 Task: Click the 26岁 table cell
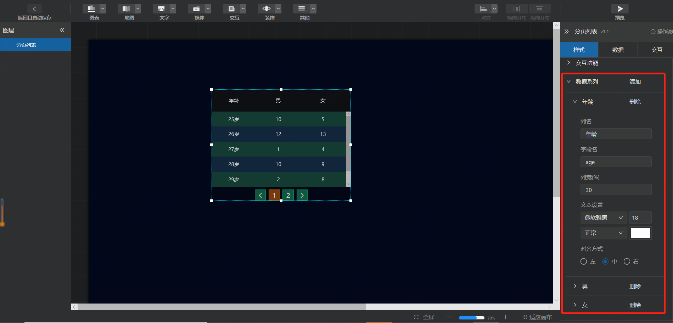click(x=234, y=134)
